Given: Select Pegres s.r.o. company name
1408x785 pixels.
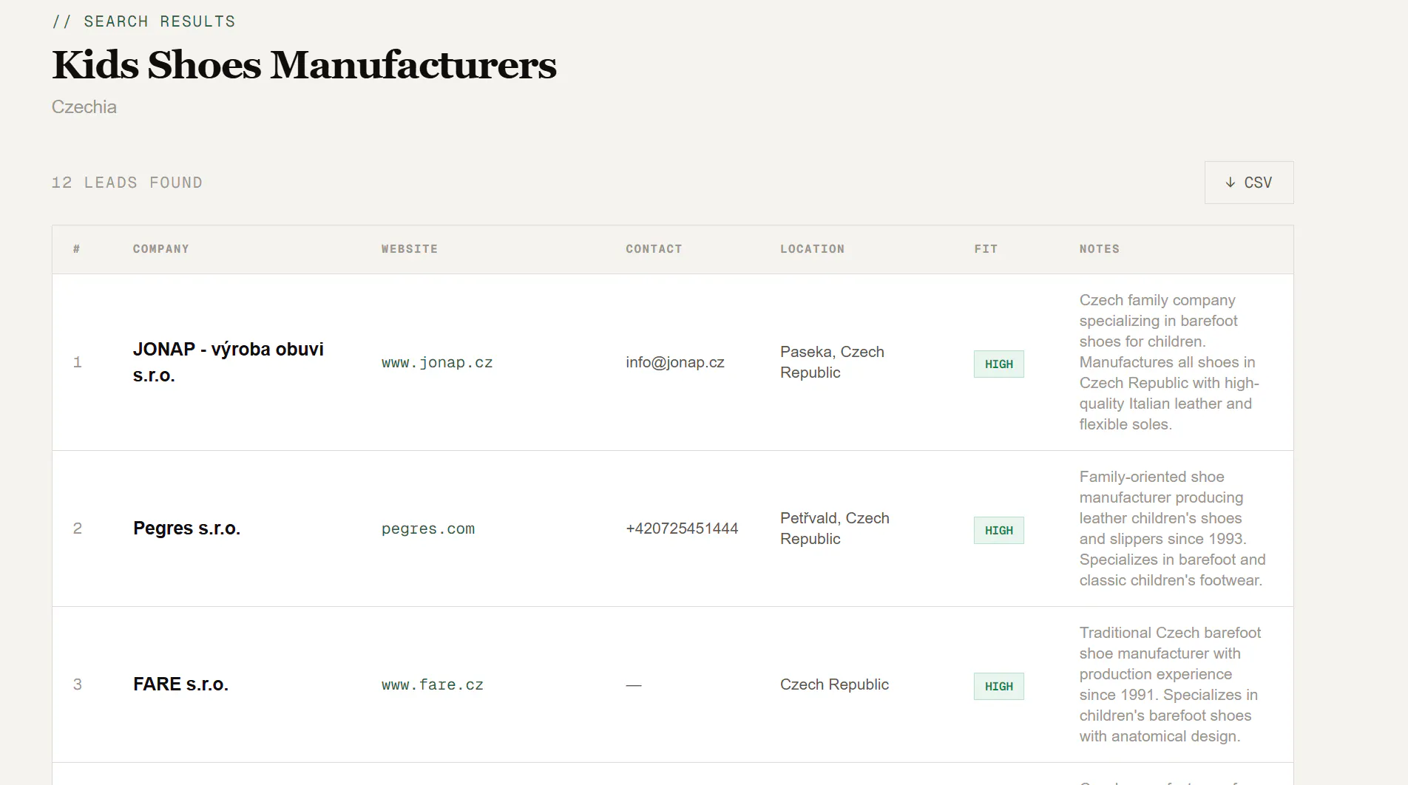Looking at the screenshot, I should click(x=186, y=529).
